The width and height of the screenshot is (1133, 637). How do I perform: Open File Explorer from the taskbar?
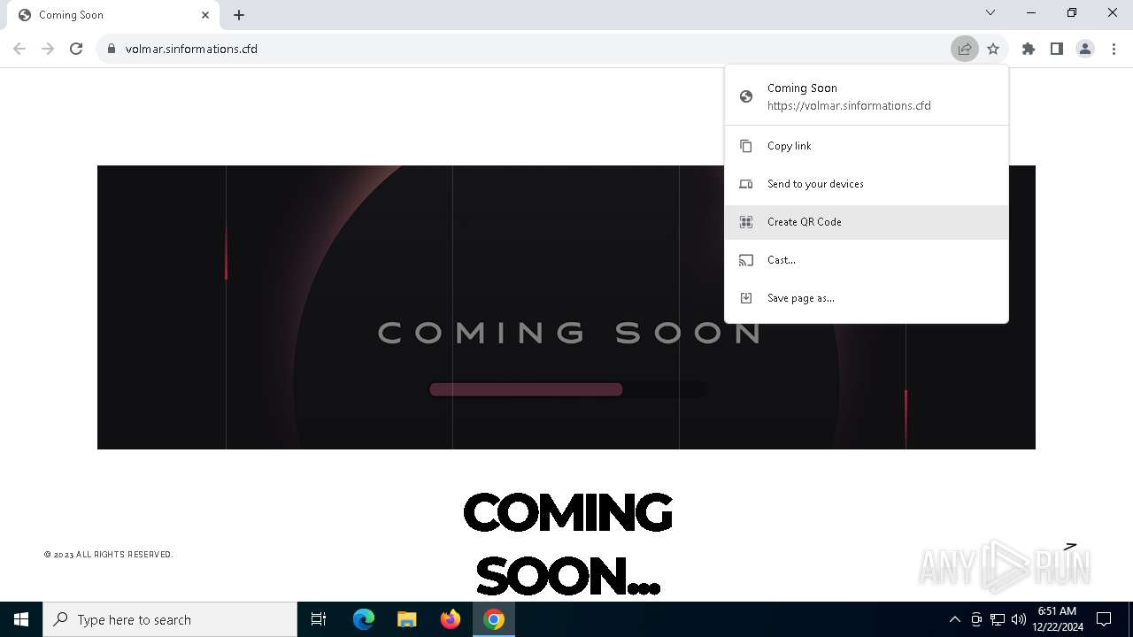[407, 619]
